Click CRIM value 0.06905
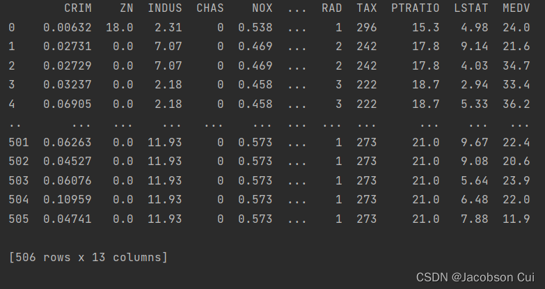 (68, 104)
